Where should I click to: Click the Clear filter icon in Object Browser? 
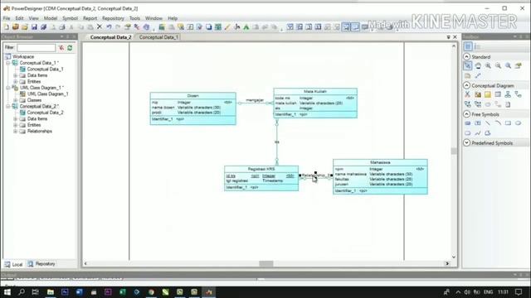[x=61, y=48]
